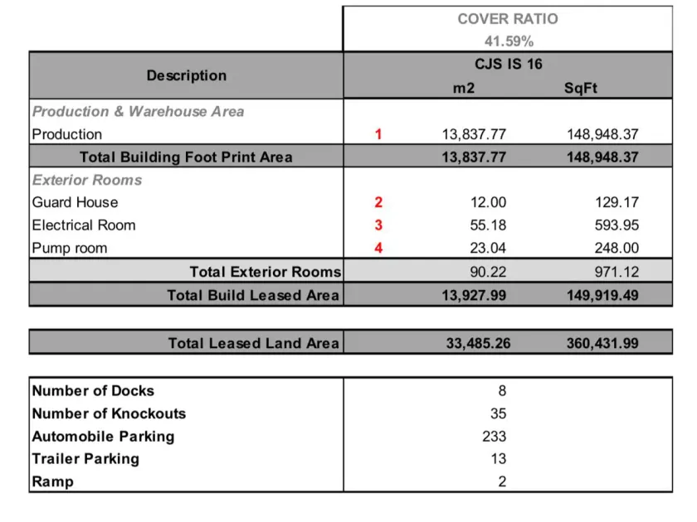Select the SqFt column header
697x522 pixels.
[581, 88]
